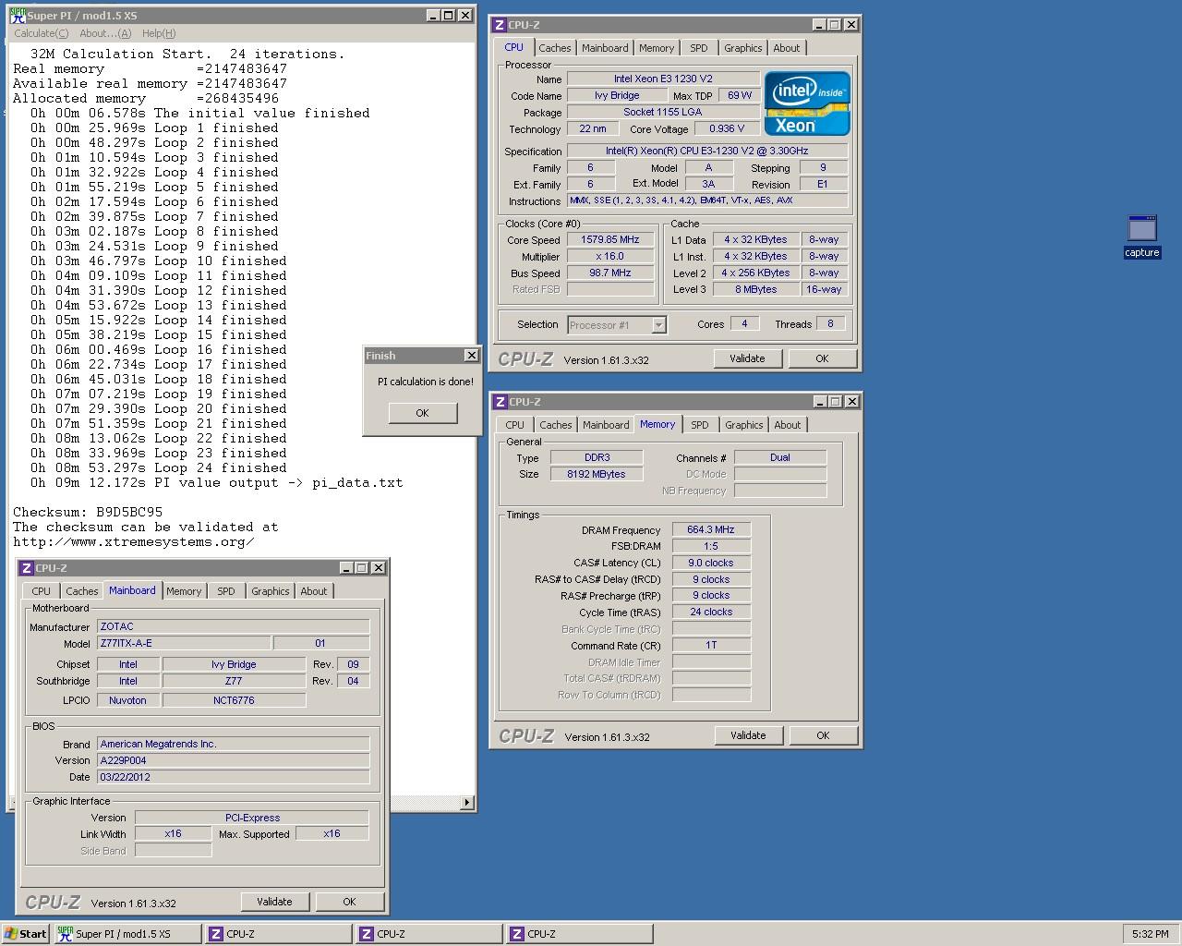The width and height of the screenshot is (1182, 946).
Task: Open the About menu in Super PI
Action: click(105, 33)
